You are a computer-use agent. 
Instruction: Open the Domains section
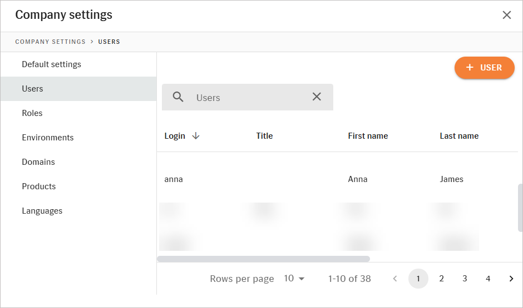(x=38, y=162)
